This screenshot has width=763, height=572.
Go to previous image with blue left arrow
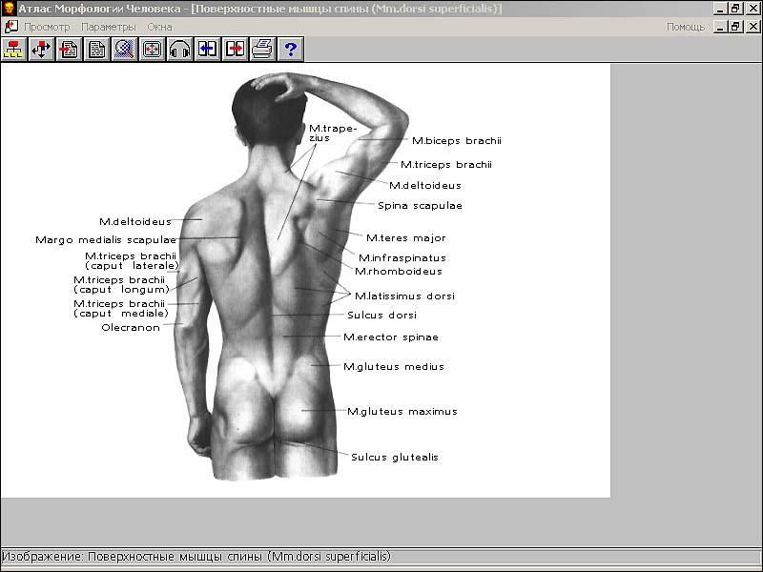[207, 49]
